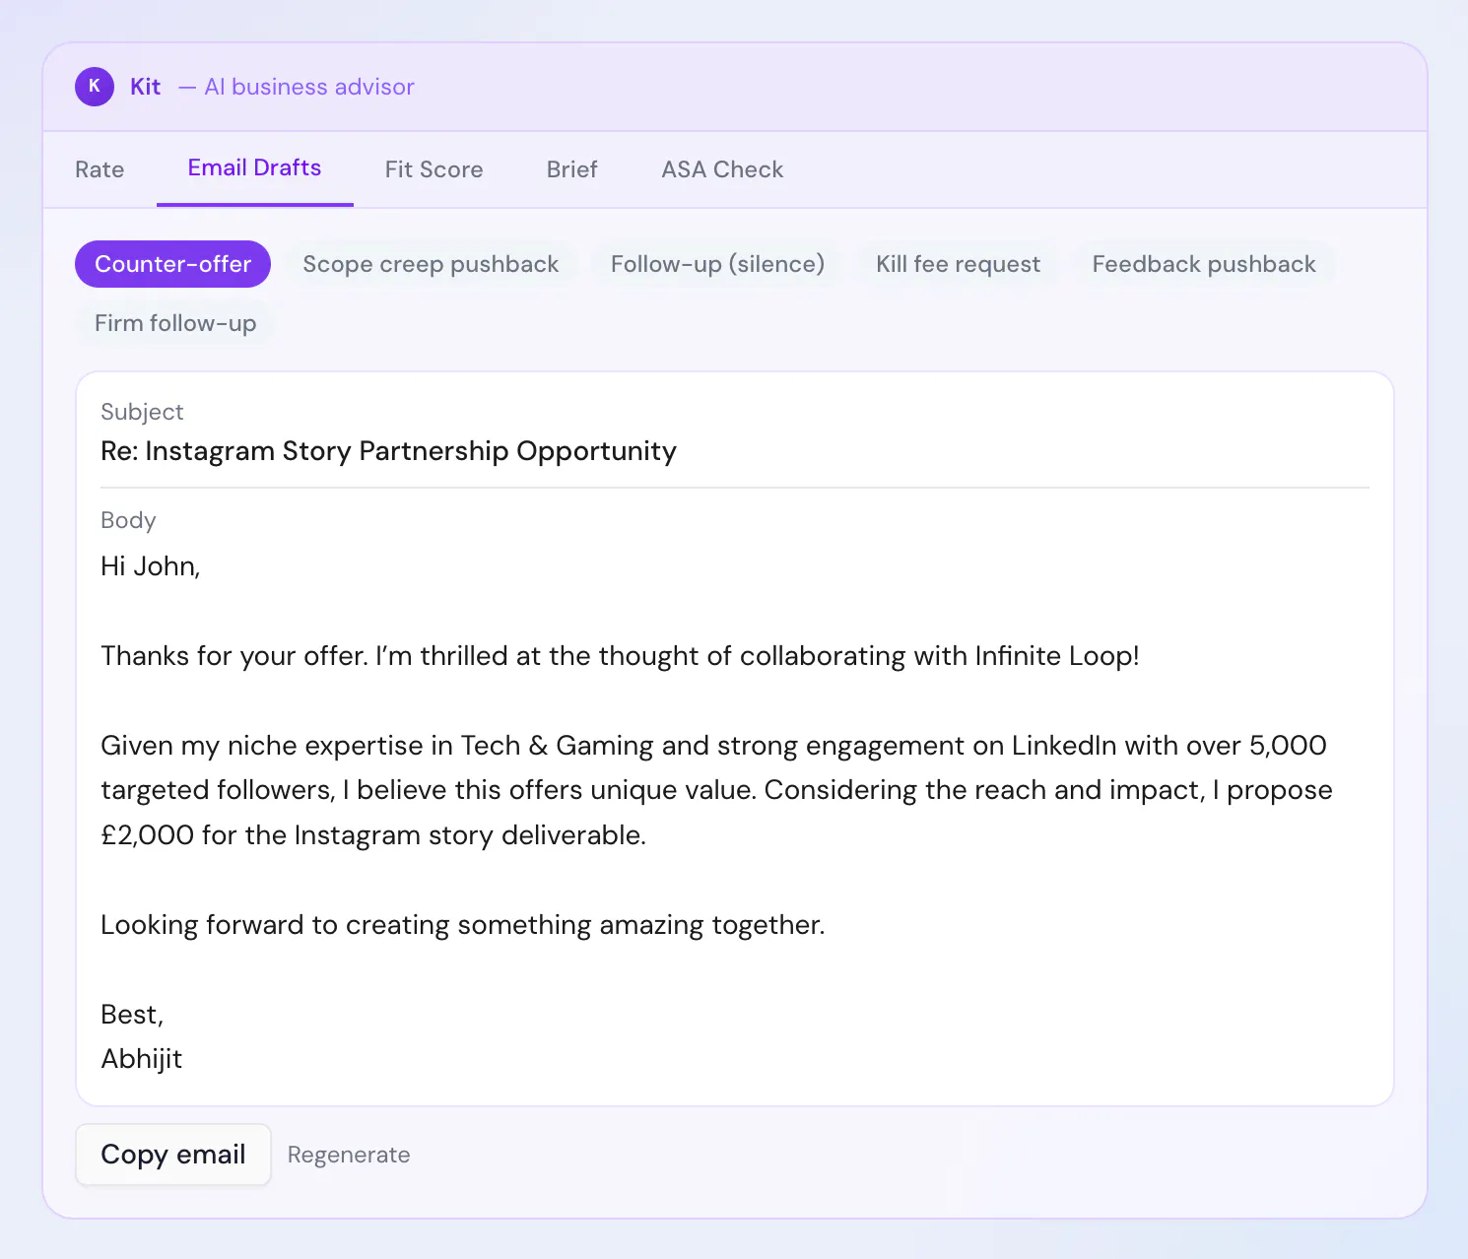Click the £2,000 proposal line in body
Viewport: 1468px width, 1259px height.
[373, 835]
